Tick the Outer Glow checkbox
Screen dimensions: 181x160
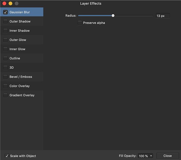click(5, 40)
